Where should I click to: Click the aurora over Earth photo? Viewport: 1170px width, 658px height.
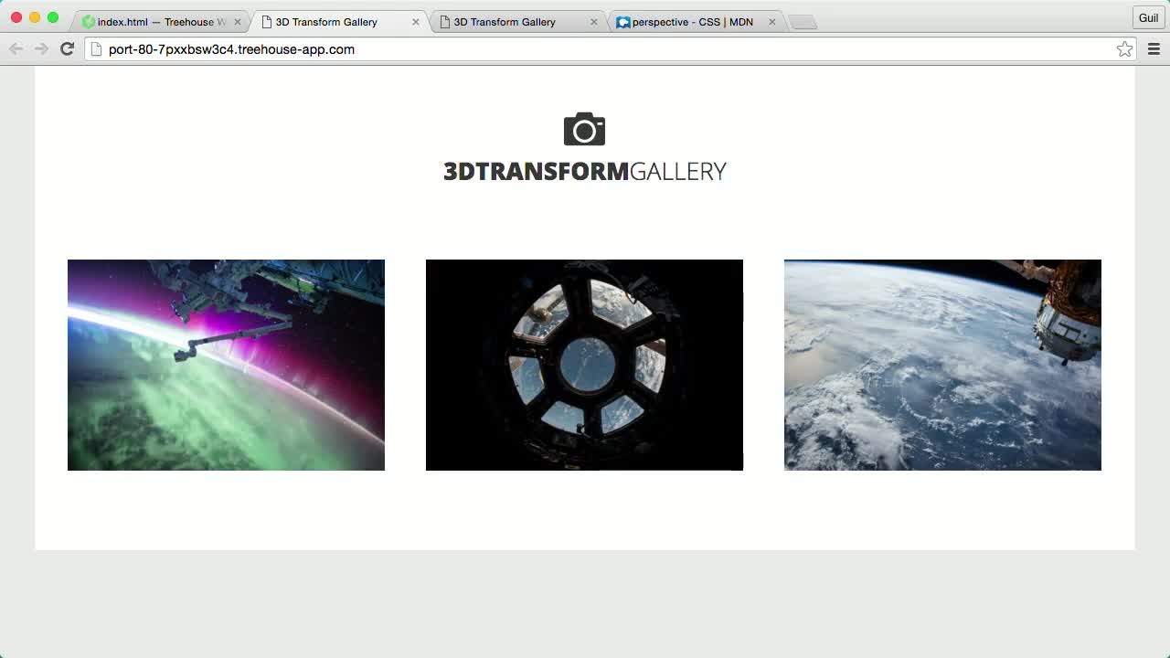click(x=226, y=365)
